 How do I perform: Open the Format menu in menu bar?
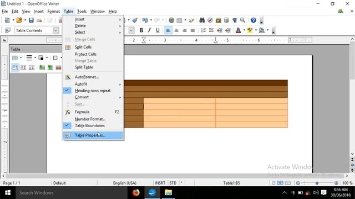[53, 11]
